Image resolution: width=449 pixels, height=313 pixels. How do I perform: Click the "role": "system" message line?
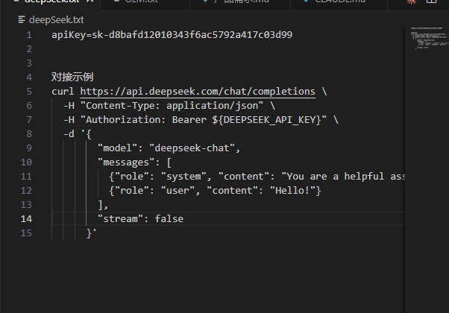[x=257, y=177]
